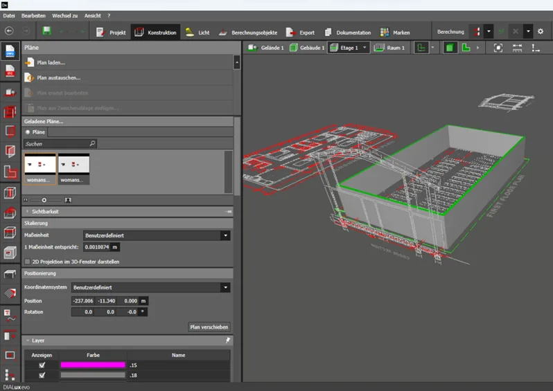
Task: Click the green save disk icon
Action: [x=47, y=31]
